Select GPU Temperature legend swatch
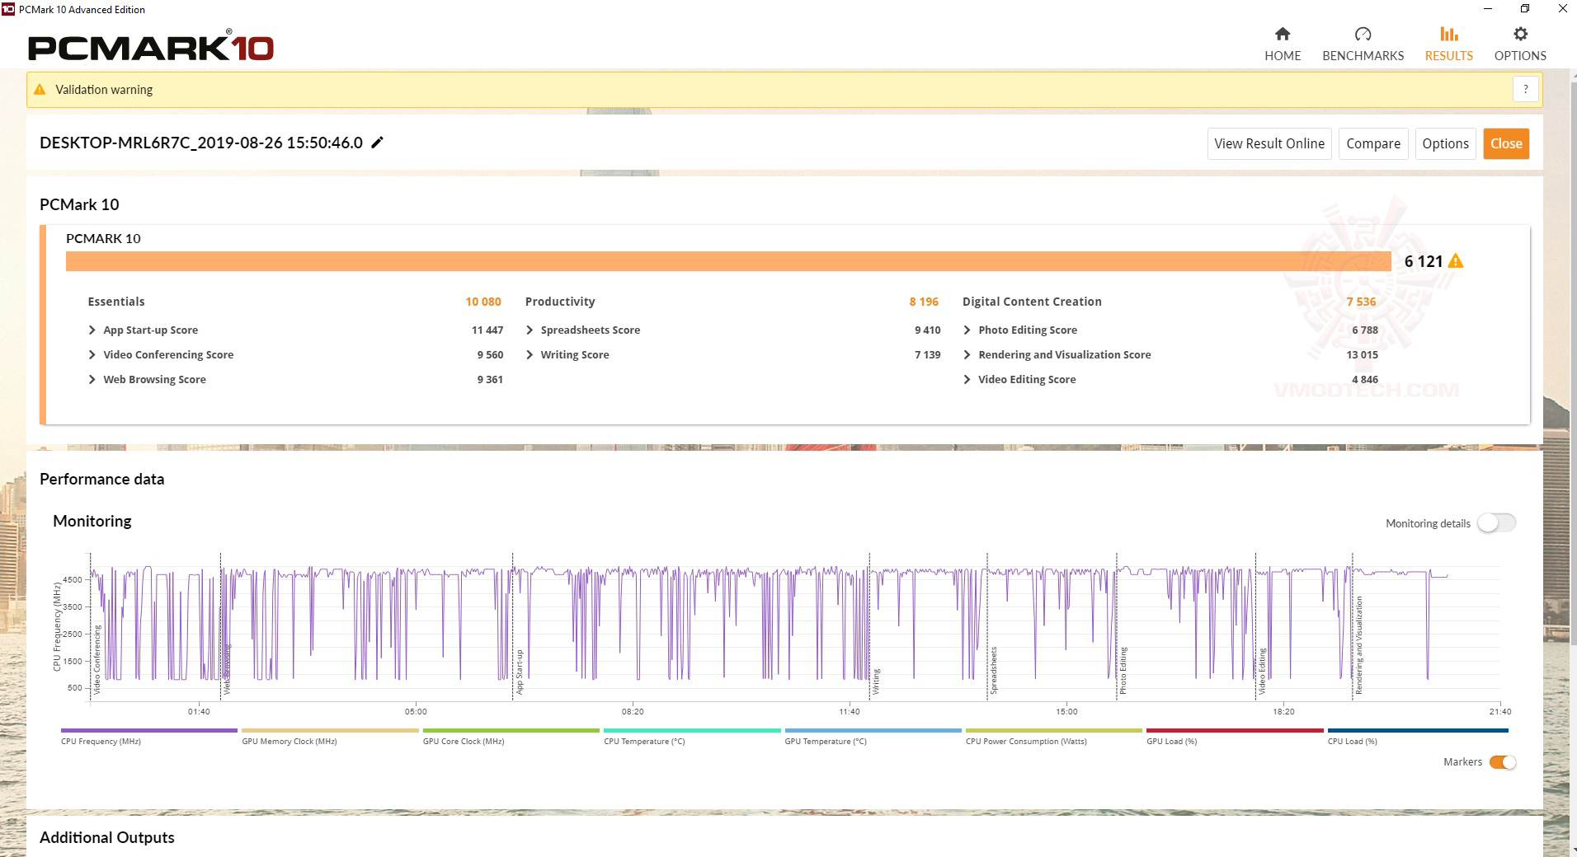Image resolution: width=1577 pixels, height=857 pixels. click(x=873, y=730)
